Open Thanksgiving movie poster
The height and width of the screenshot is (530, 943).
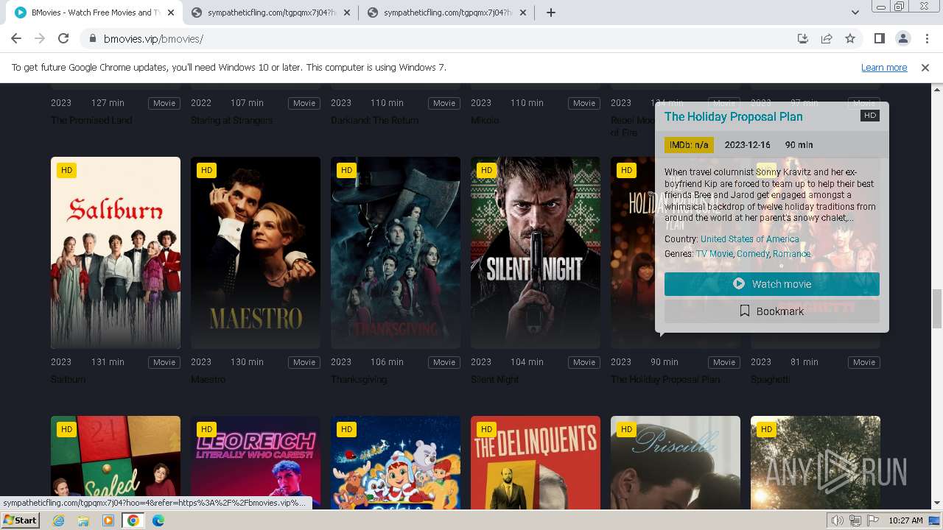click(396, 252)
